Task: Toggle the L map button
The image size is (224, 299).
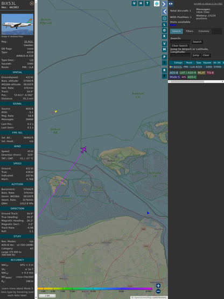Action: pos(164,24)
